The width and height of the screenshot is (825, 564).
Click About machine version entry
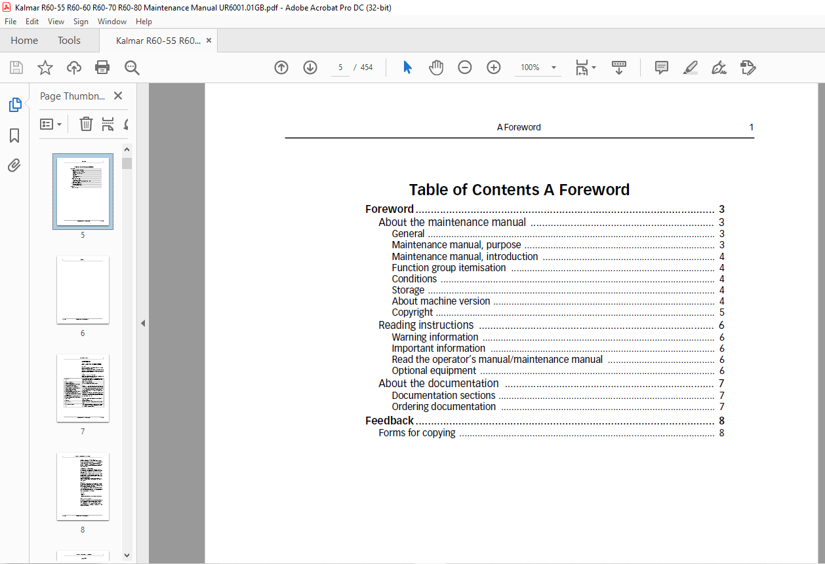point(557,301)
